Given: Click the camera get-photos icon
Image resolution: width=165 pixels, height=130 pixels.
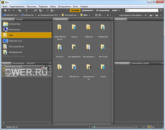Looking at the screenshot, I should pos(35,10).
